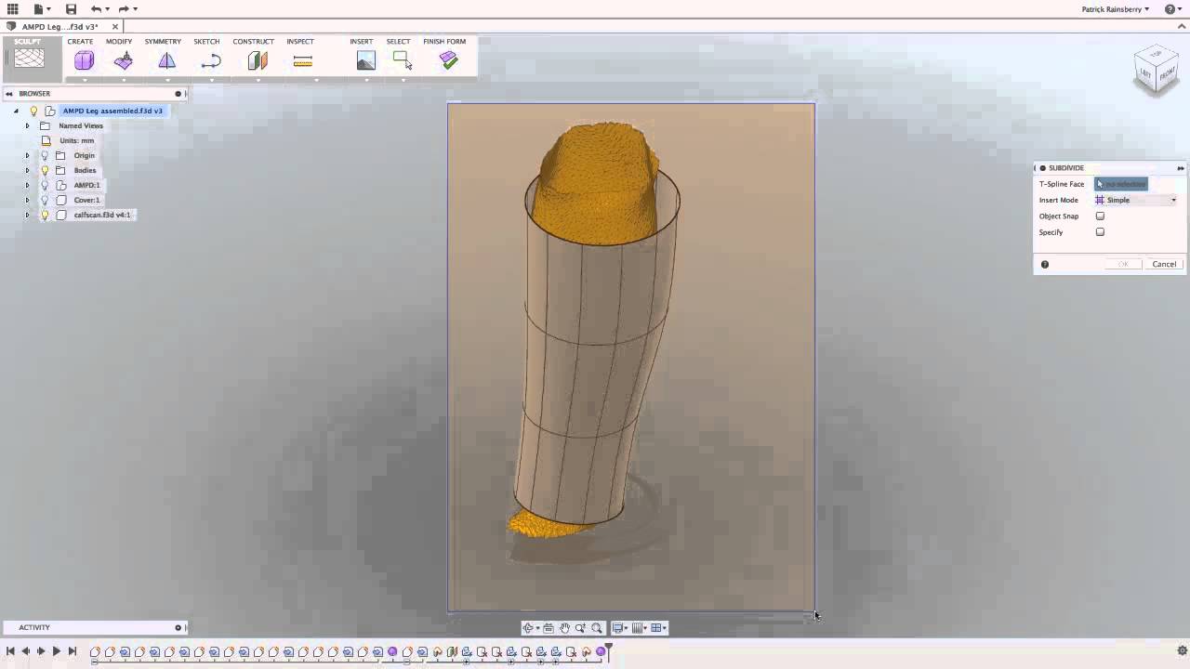Viewport: 1190px width, 669px height.
Task: Collapse the AMPD Leg assembled root node
Action: 16,111
